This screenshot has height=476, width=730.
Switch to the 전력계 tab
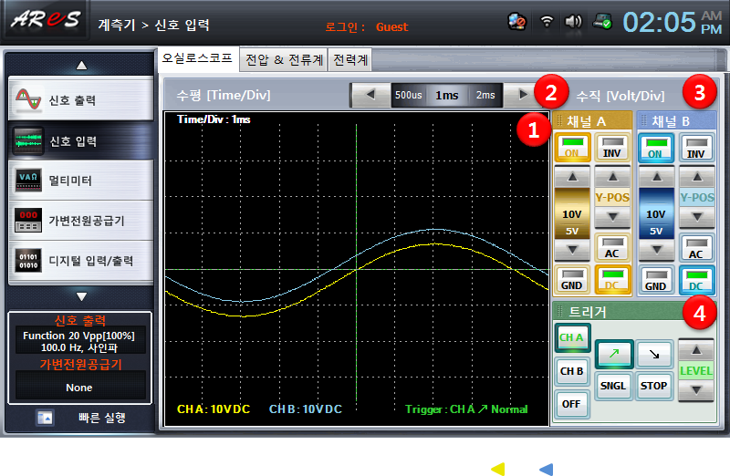tap(350, 59)
